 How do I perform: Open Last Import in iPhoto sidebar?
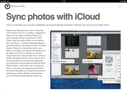56,44
